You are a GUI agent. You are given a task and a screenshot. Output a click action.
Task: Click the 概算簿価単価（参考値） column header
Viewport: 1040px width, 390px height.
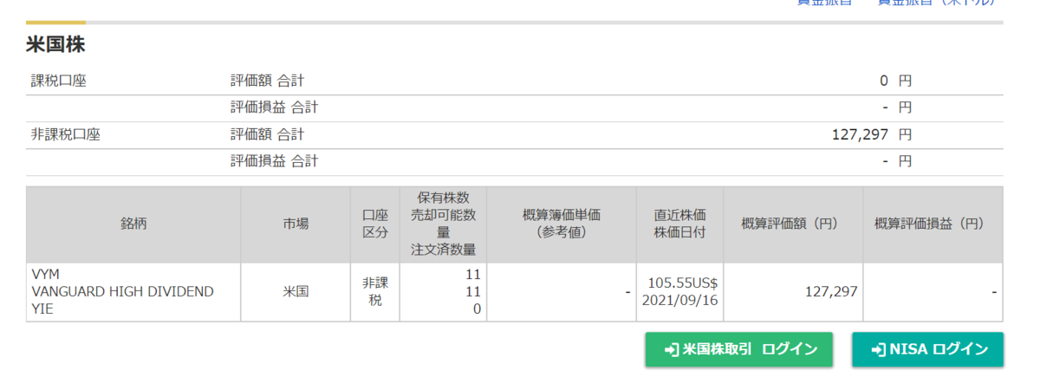pyautogui.click(x=562, y=224)
